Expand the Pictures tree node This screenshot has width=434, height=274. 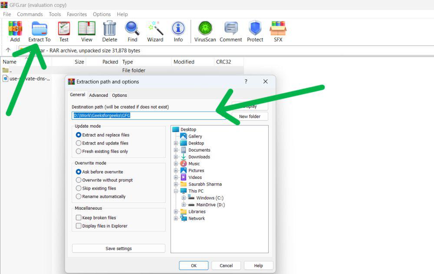[x=176, y=171]
